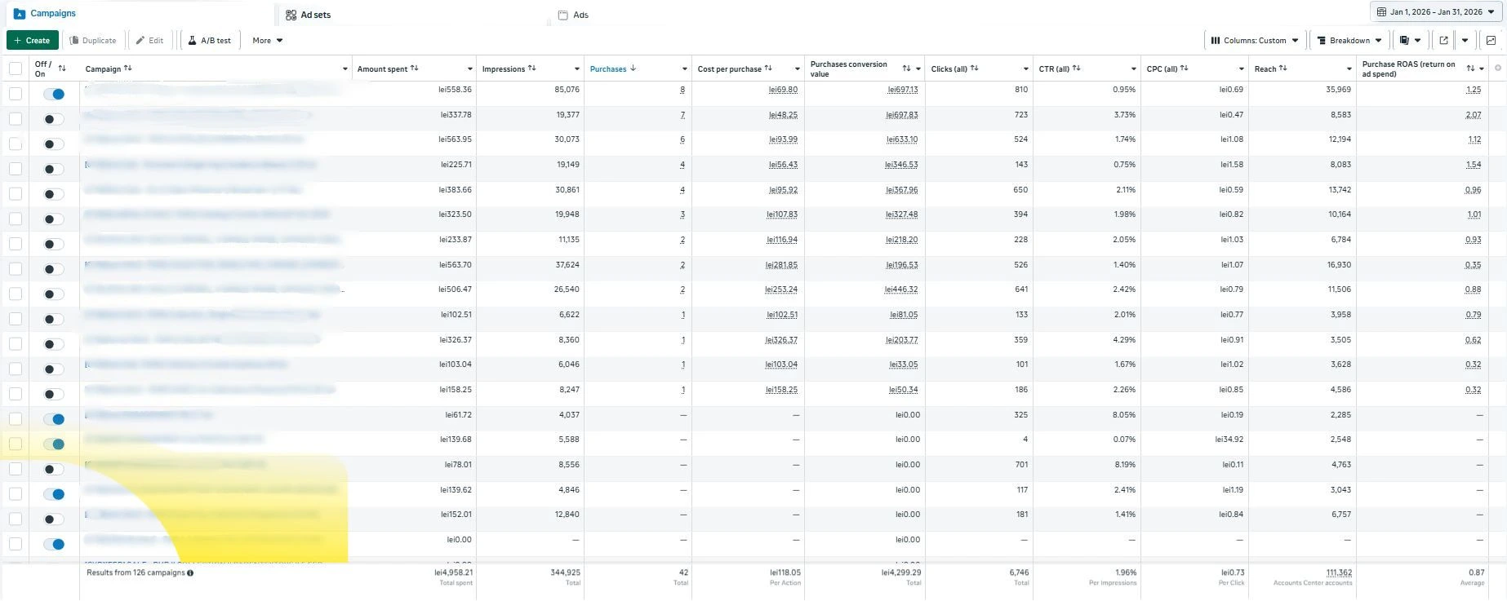Screen dimensions: 1507x601
Task: Click total reach value 111,362
Action: pos(1339,572)
